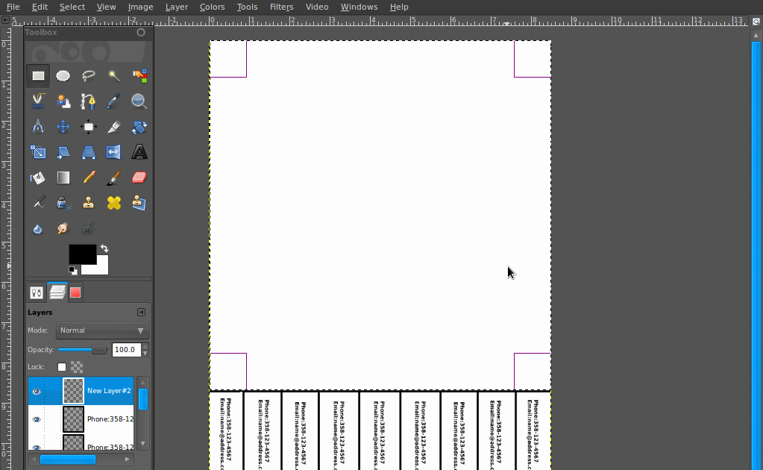Open the Filters menu
Screen dimensions: 763x470
click(282, 7)
